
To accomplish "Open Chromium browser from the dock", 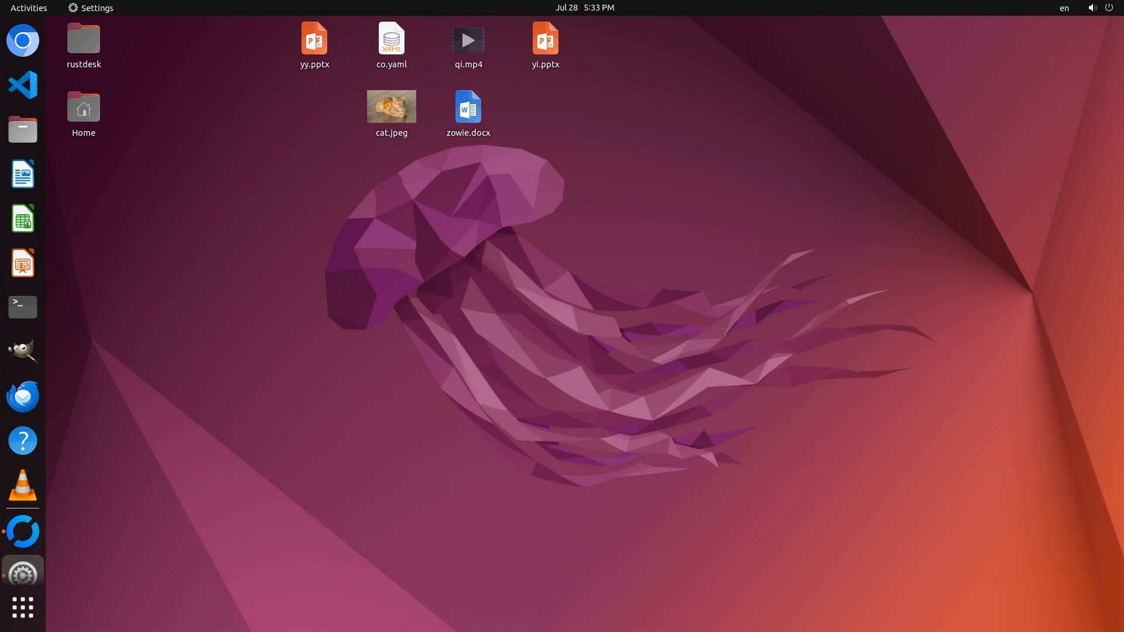I will tap(23, 40).
